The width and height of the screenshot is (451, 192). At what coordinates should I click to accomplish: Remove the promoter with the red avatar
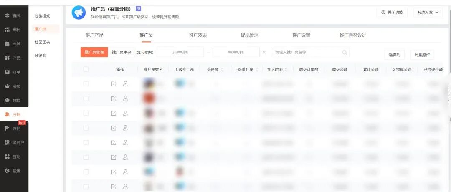pyautogui.click(x=125, y=99)
